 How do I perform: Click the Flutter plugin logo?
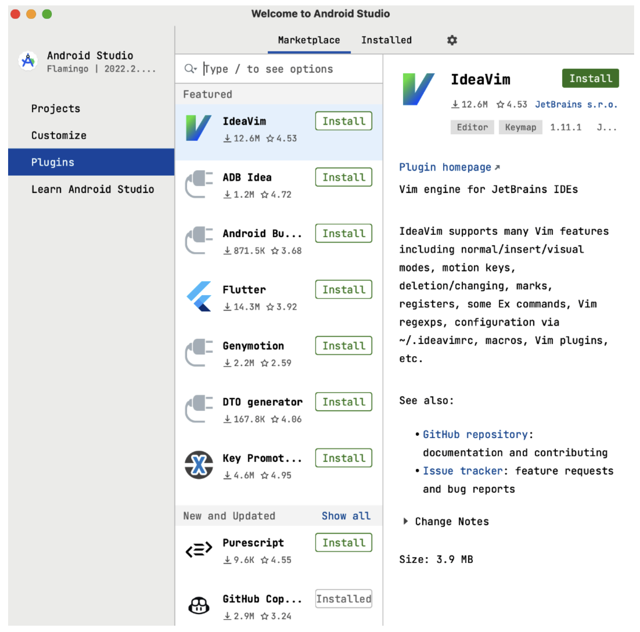pyautogui.click(x=199, y=296)
